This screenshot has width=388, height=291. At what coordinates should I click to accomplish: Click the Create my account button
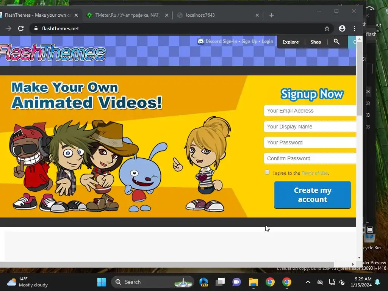[x=313, y=195]
